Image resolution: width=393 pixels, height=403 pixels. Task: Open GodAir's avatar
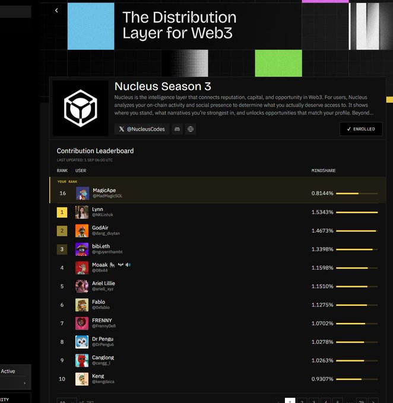pyautogui.click(x=82, y=231)
